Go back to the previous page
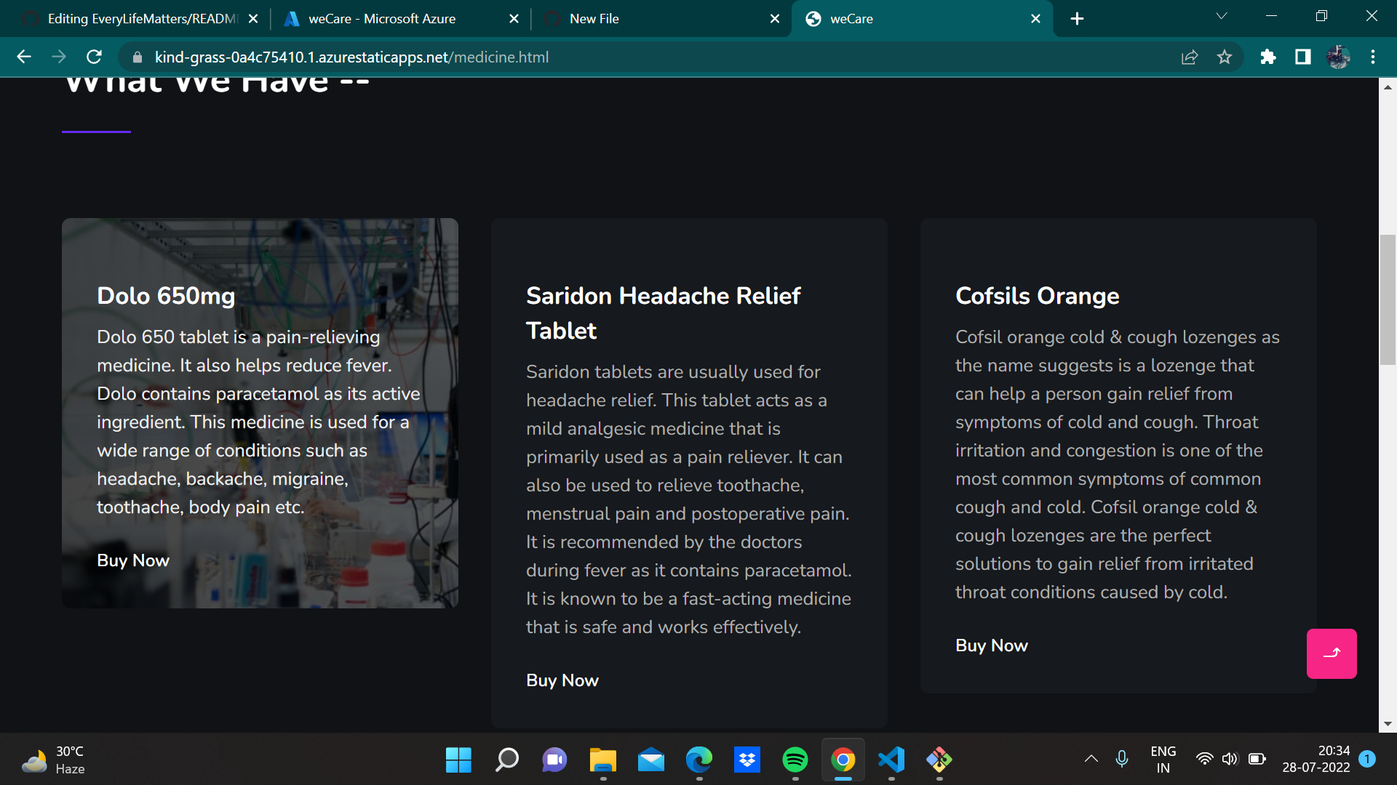1397x785 pixels. pyautogui.click(x=24, y=57)
